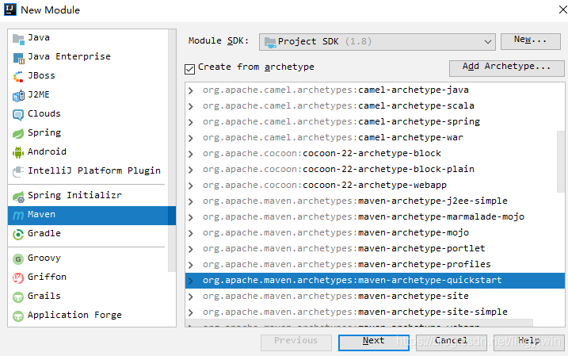Expand maven-archetype-quickstart entry
Viewport: 568px width, 356px height.
tap(191, 281)
